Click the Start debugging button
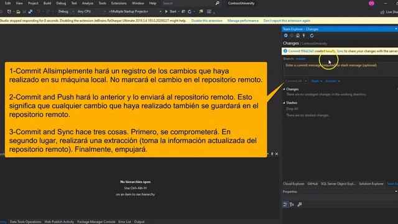398x224 pixels. point(170,12)
